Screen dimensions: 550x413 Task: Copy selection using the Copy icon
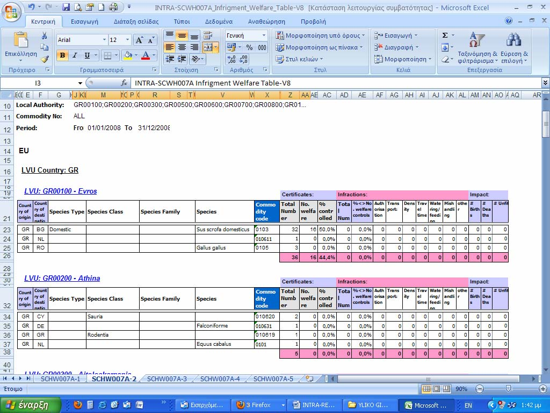(44, 47)
